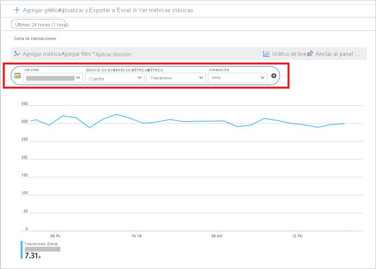This screenshot has height=269, width=376.
Task: Open the Gráfico de líneas chart type icon
Action: point(266,54)
